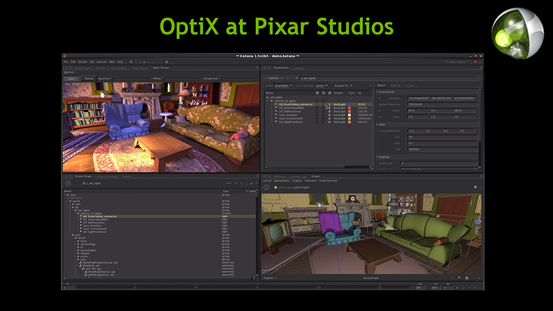Toggle first checkbox for LfY_windowEastWall light
This screenshot has height=311, width=553.
pos(318,108)
